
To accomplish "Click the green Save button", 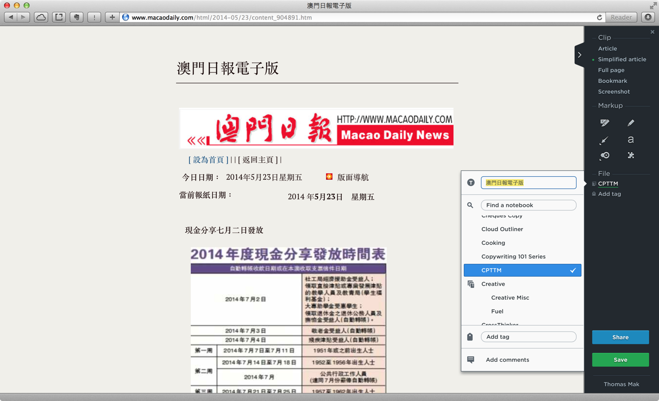I will click(x=620, y=359).
